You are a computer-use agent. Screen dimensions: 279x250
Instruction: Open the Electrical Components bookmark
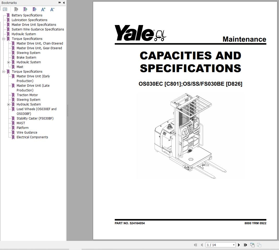[32, 137]
